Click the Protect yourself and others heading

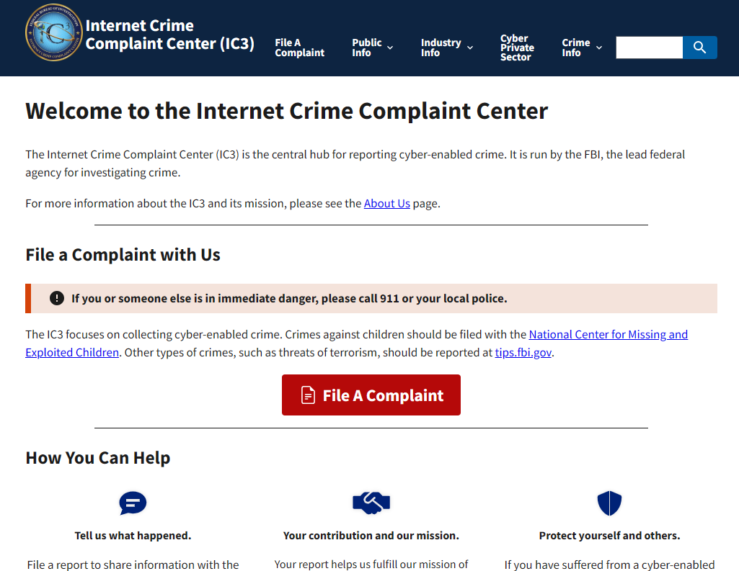tap(609, 536)
